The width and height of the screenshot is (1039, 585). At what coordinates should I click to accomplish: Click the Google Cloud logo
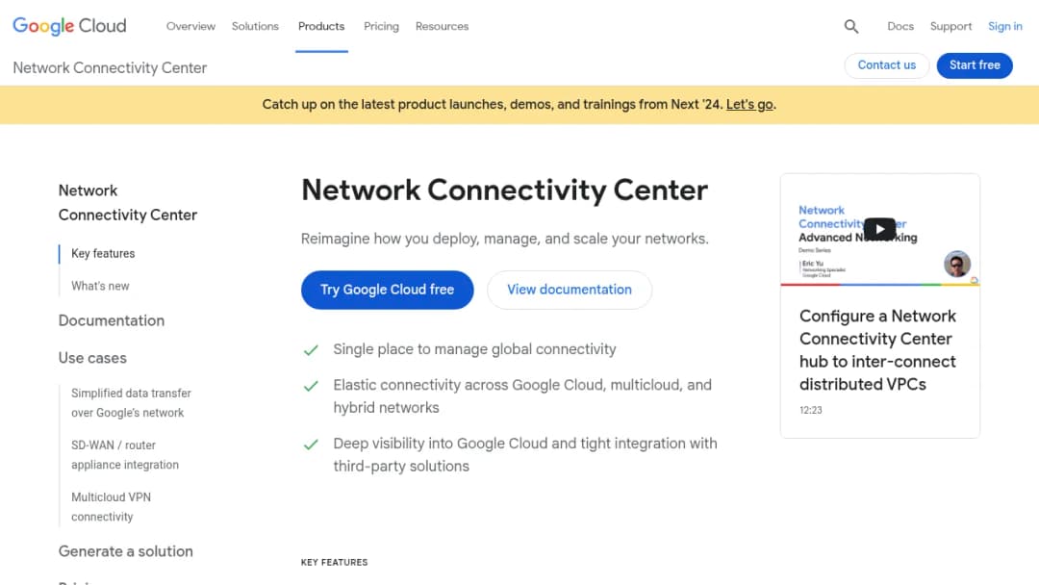coord(69,26)
